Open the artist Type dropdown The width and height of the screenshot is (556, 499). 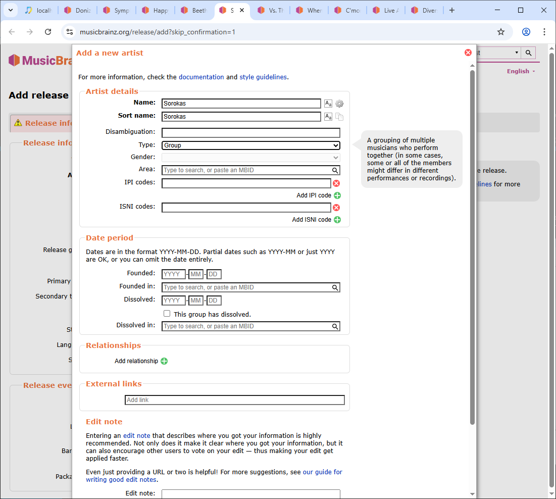(x=250, y=145)
